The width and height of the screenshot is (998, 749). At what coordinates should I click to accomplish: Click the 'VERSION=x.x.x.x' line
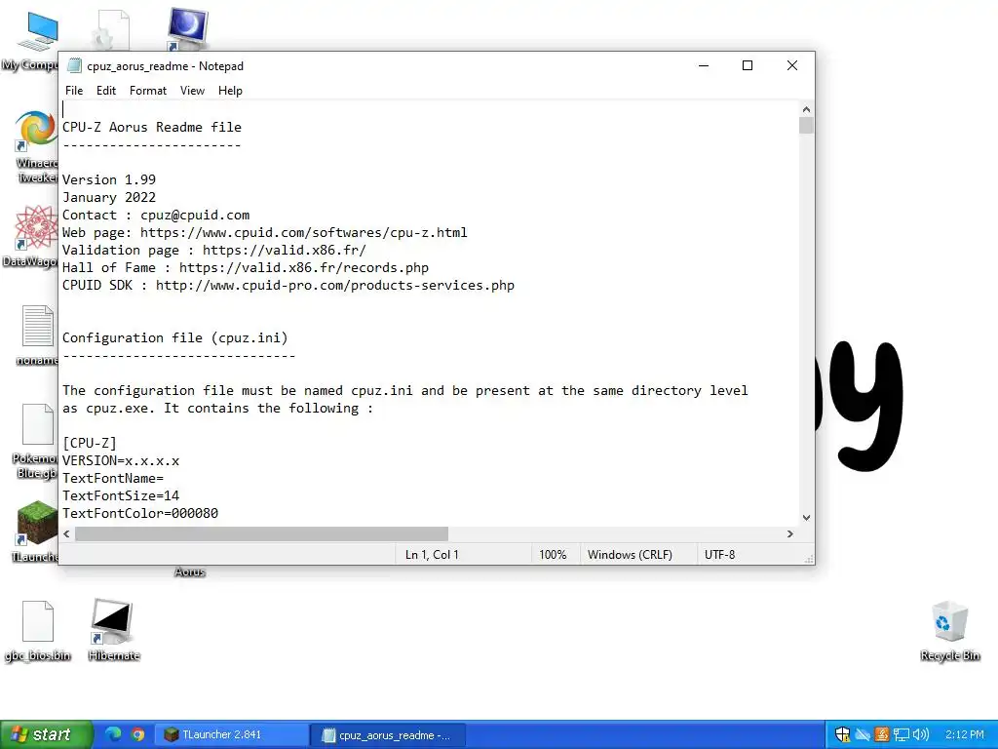[x=120, y=460]
